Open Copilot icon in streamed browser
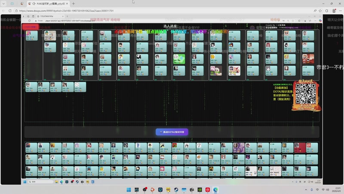 [320, 21]
